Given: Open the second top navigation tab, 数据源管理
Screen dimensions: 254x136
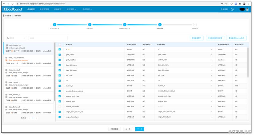Looking at the screenshot, I should tap(44, 9).
